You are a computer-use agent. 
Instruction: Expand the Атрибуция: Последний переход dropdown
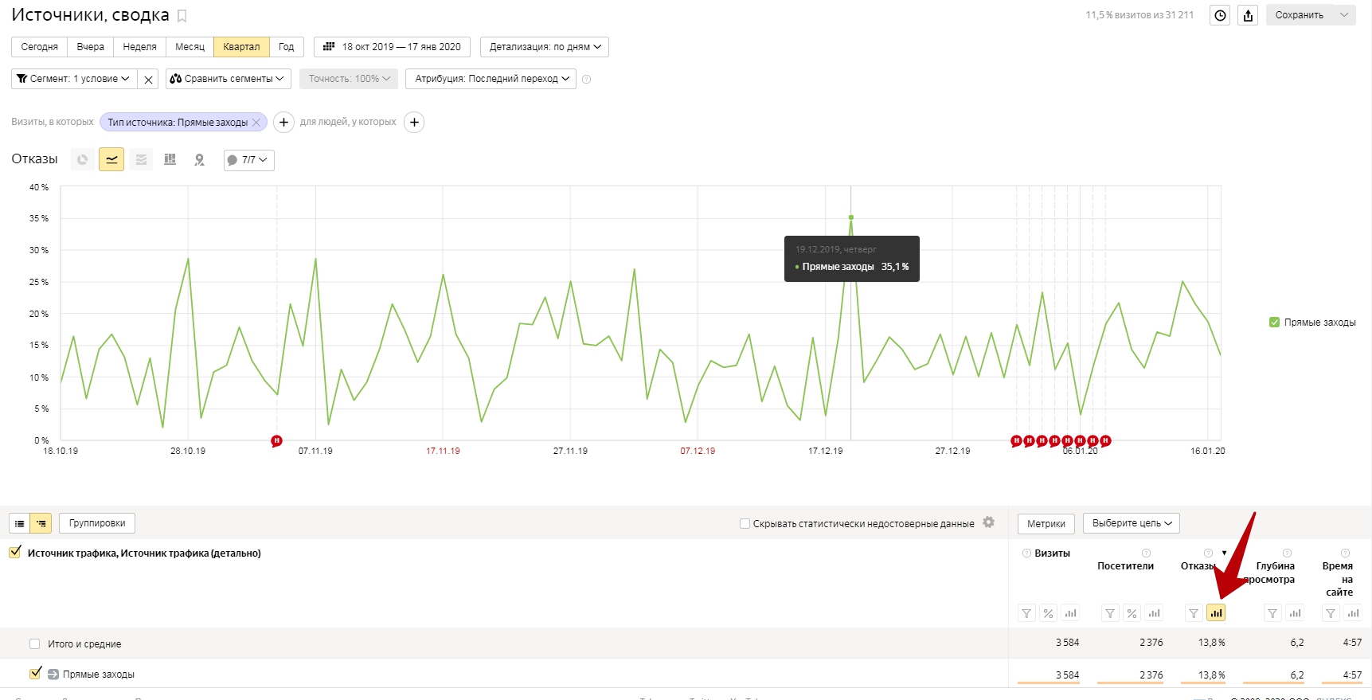pyautogui.click(x=491, y=79)
